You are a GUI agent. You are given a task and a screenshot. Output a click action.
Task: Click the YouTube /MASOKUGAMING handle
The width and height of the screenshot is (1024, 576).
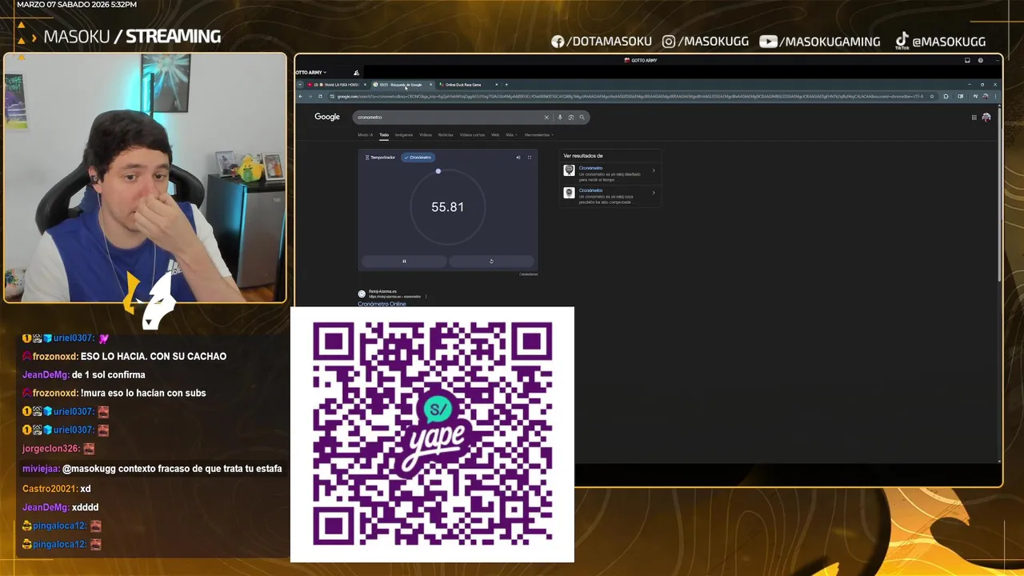click(x=819, y=42)
